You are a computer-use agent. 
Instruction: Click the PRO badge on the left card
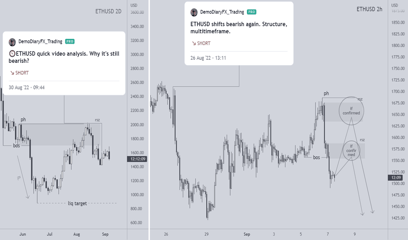click(70, 41)
